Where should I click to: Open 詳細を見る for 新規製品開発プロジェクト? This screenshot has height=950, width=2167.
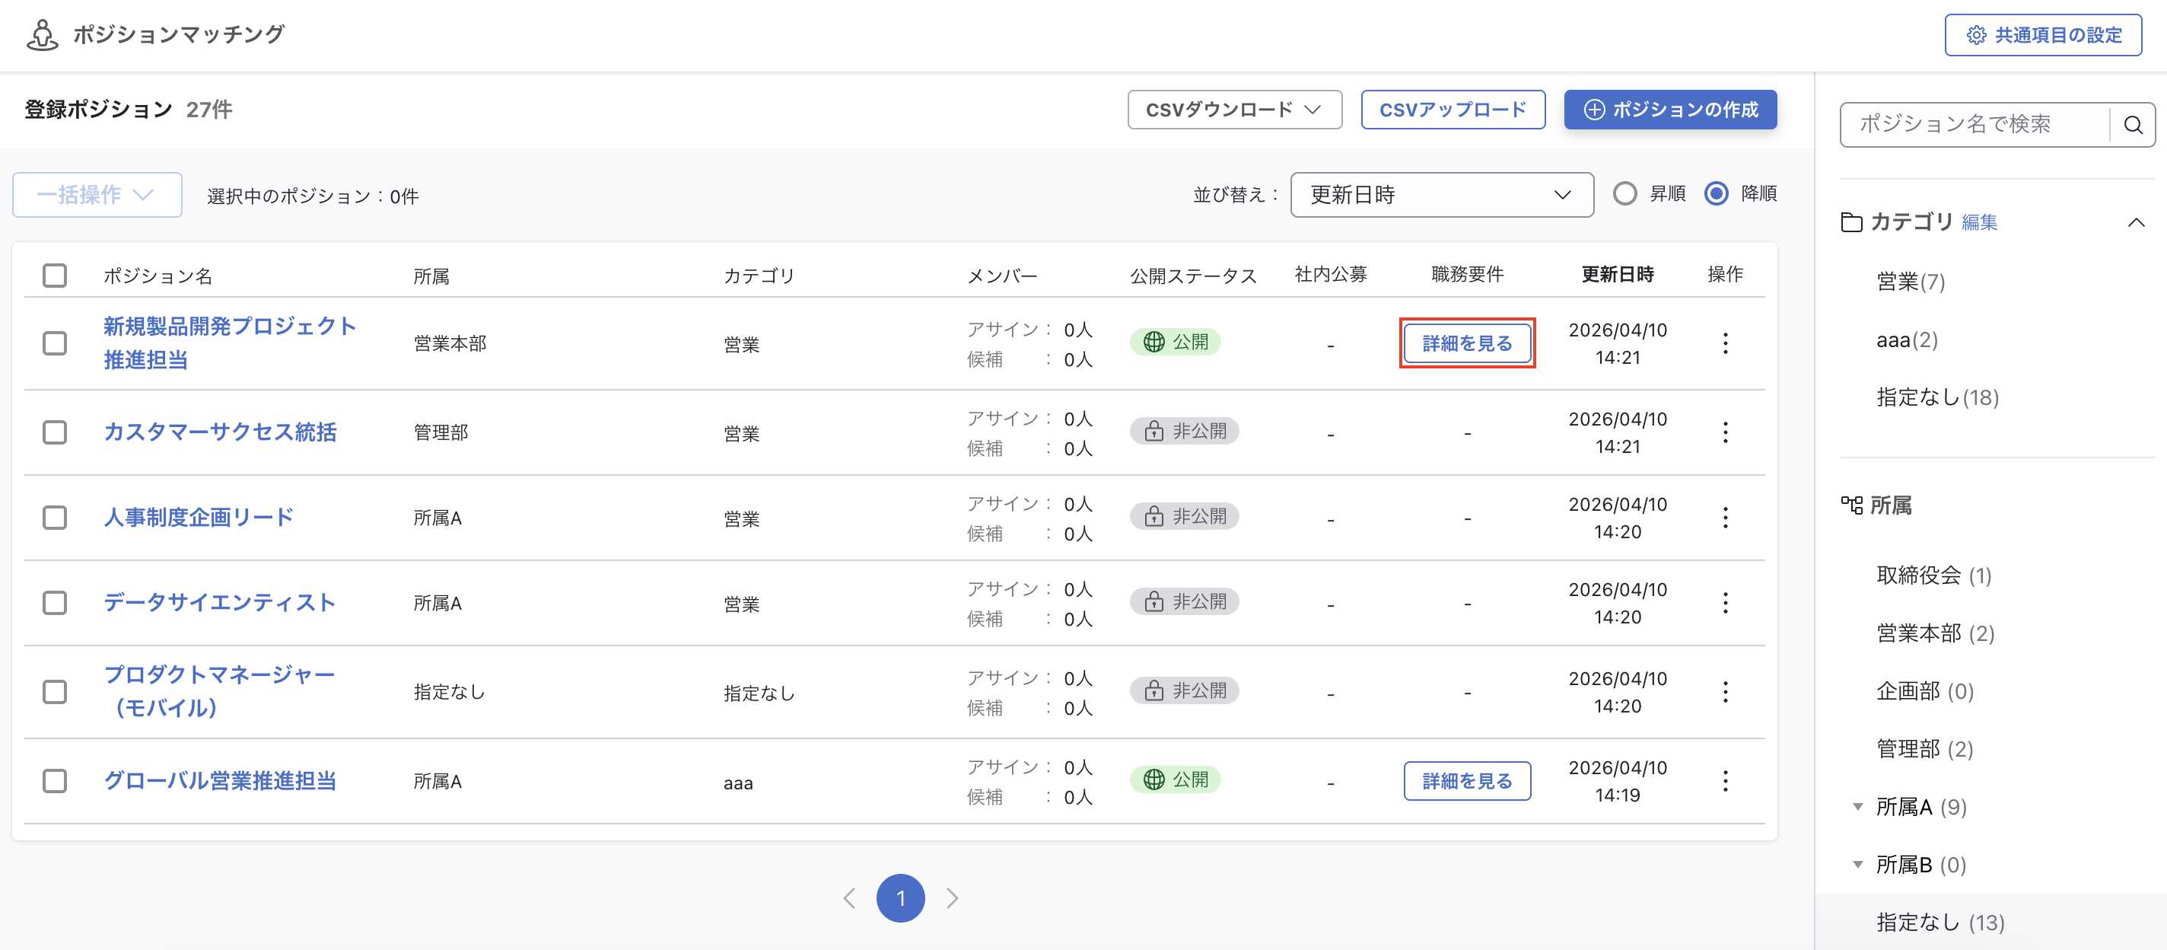(1466, 343)
